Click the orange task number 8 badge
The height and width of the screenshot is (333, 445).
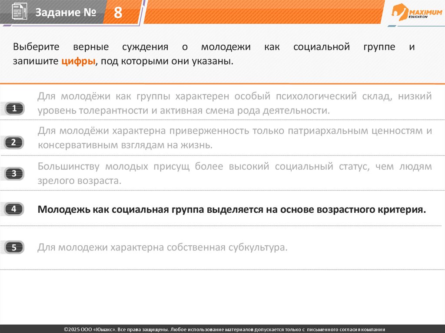(x=118, y=13)
